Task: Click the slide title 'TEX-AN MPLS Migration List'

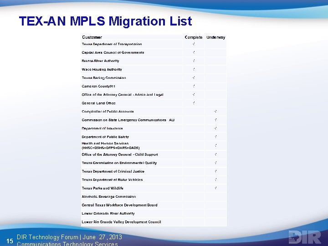Action: point(105,21)
